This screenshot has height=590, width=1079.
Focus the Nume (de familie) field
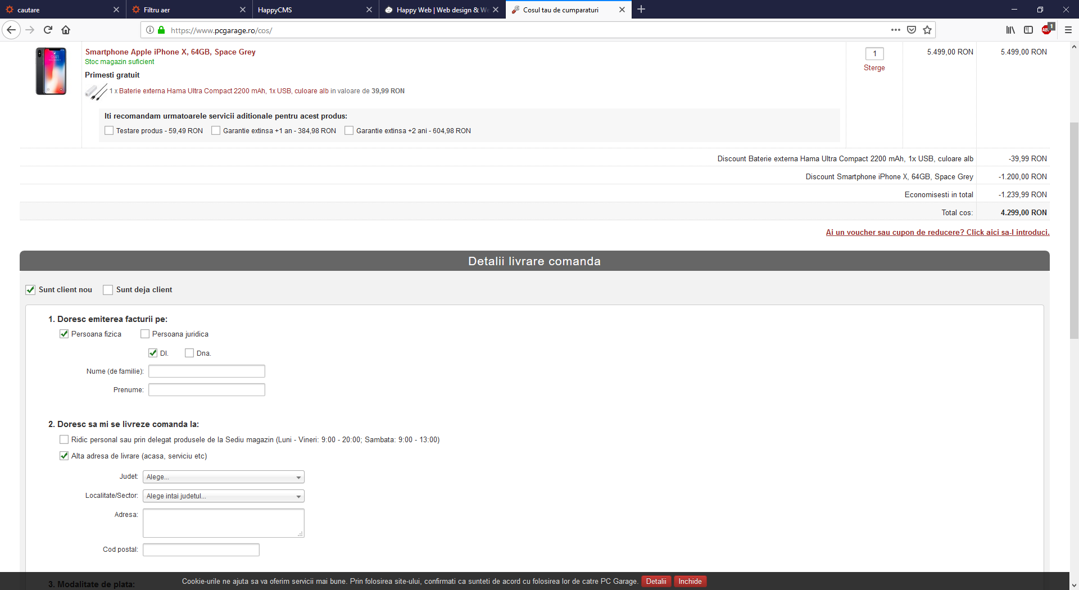pyautogui.click(x=207, y=371)
